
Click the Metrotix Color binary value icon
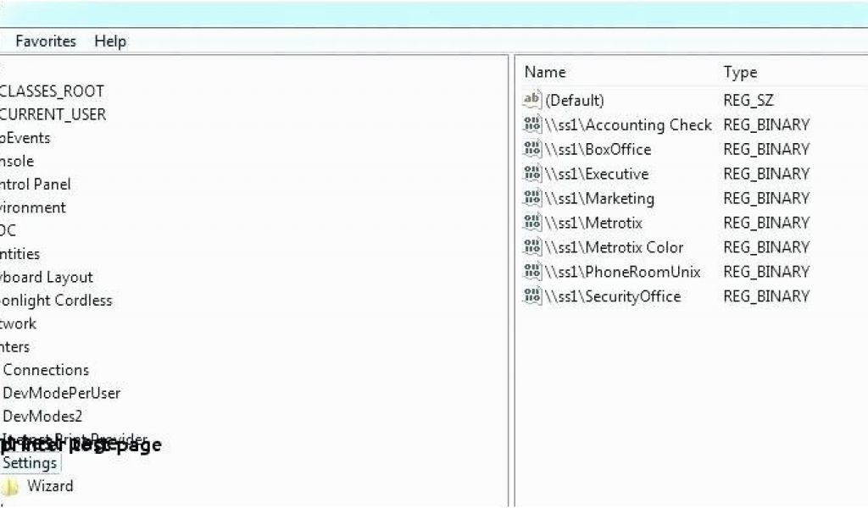[x=531, y=247]
